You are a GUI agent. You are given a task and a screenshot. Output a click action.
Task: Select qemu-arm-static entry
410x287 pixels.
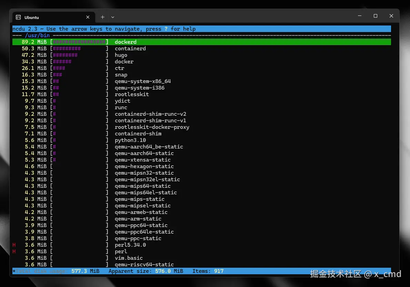point(202,218)
